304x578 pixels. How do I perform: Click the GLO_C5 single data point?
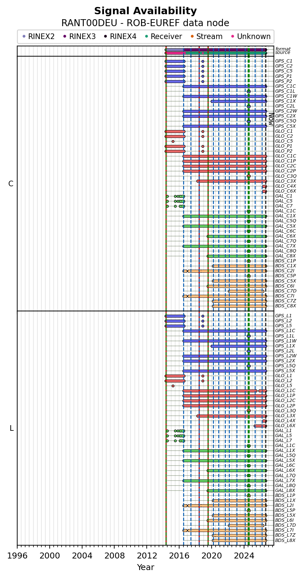tap(173, 141)
